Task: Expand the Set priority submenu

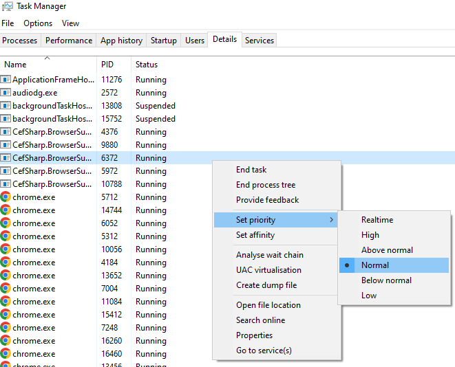Action: coord(275,220)
